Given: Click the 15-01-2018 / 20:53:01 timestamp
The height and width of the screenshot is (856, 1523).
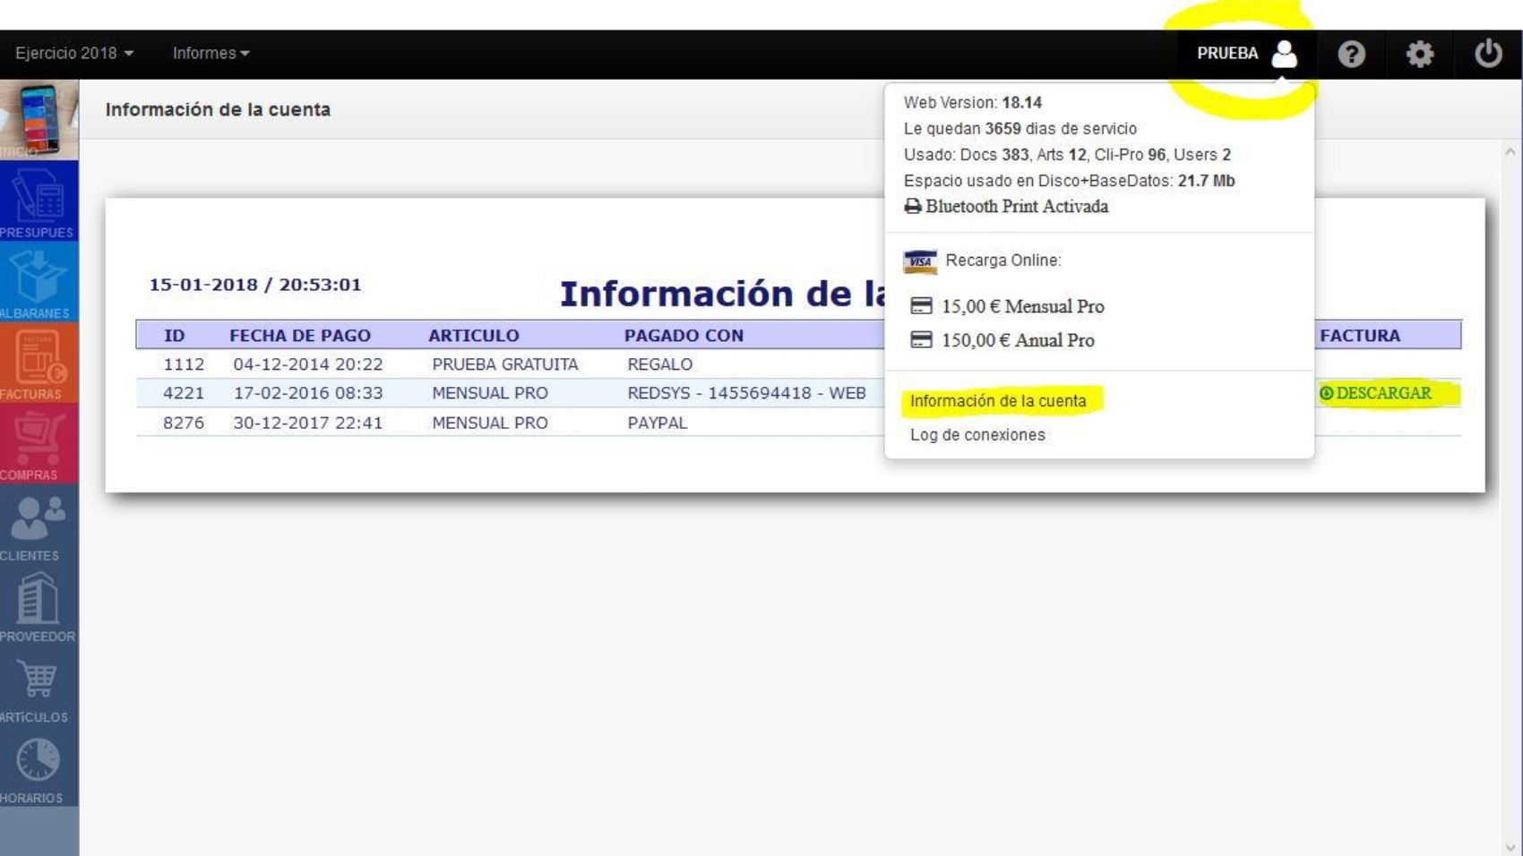Looking at the screenshot, I should click(x=255, y=285).
